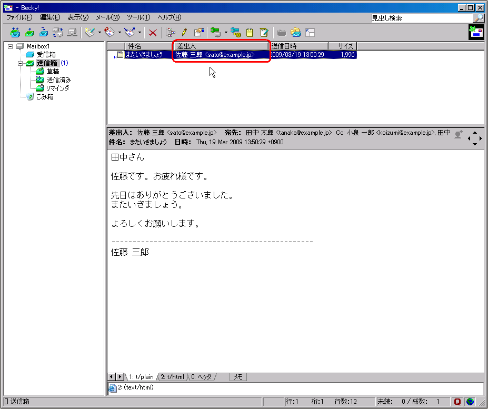Click the 見出し検索 search field
The height and width of the screenshot is (409, 488).
pos(421,18)
